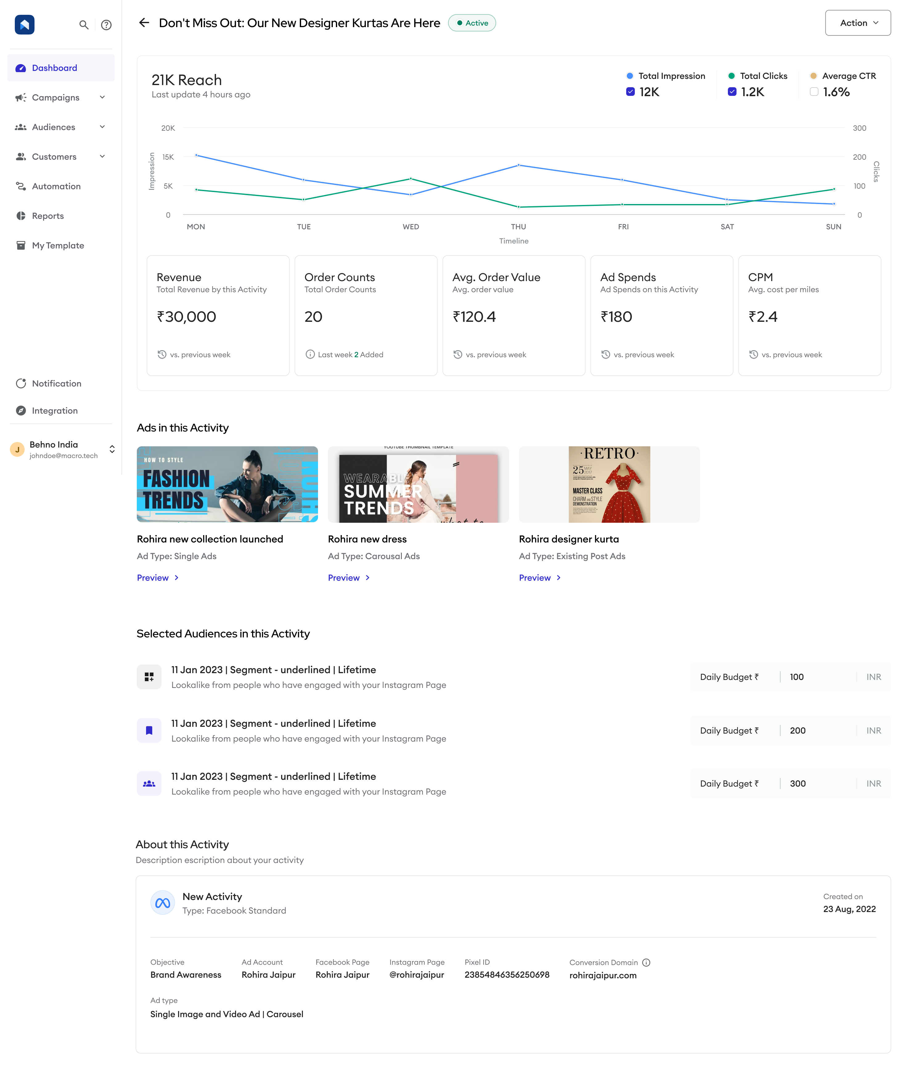This screenshot has height=1072, width=906.
Task: Click the Notification icon
Action: pyautogui.click(x=21, y=383)
